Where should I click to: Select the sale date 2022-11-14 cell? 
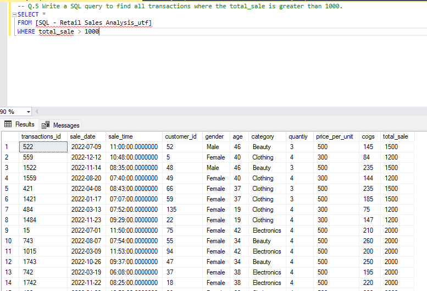(87, 168)
